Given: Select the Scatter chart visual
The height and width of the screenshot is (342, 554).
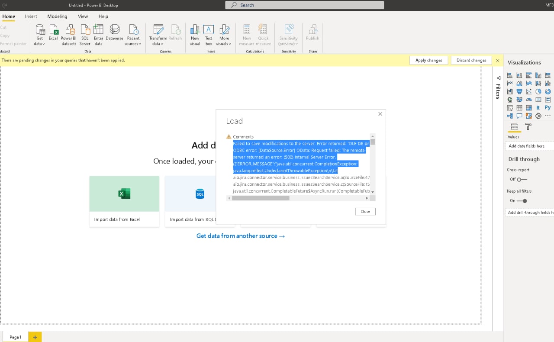Looking at the screenshot, I should tap(529, 92).
